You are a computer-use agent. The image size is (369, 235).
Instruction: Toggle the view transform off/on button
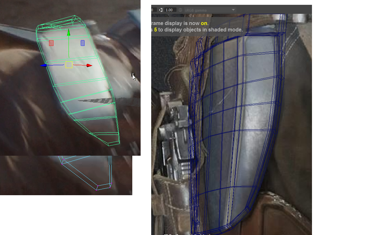(x=180, y=10)
